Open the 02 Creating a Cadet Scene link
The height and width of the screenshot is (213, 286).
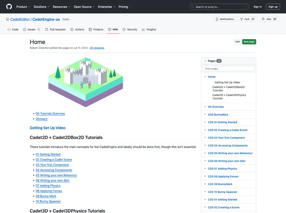(54, 159)
